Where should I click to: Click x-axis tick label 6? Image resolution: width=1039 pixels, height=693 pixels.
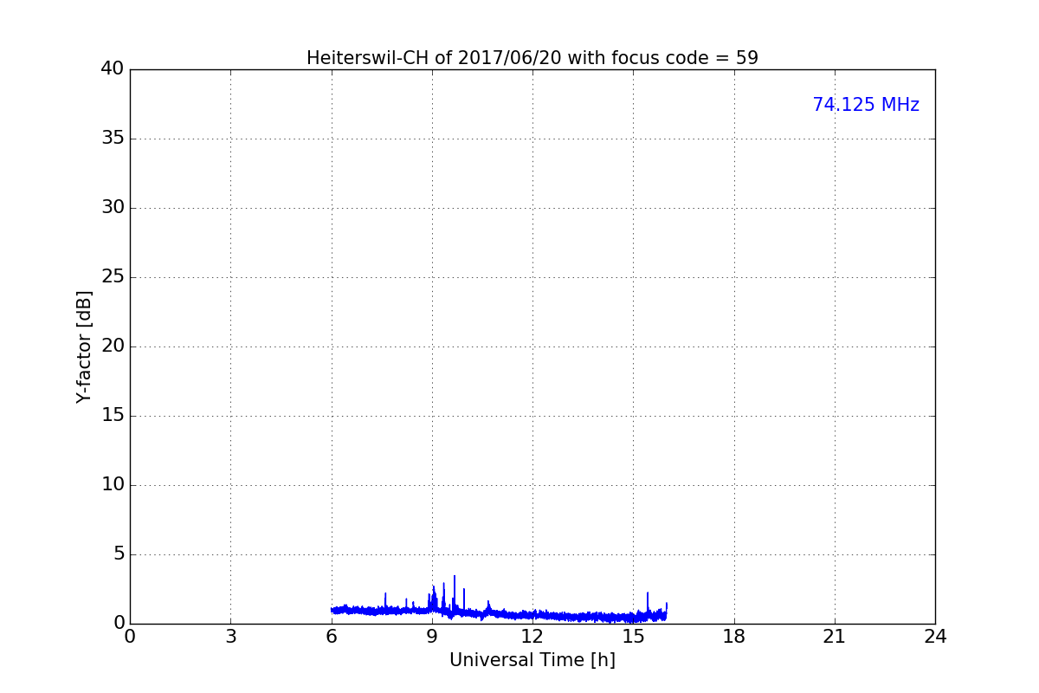point(332,637)
